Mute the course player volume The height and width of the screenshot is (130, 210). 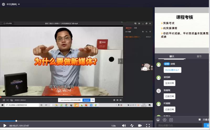click(x=124, y=126)
